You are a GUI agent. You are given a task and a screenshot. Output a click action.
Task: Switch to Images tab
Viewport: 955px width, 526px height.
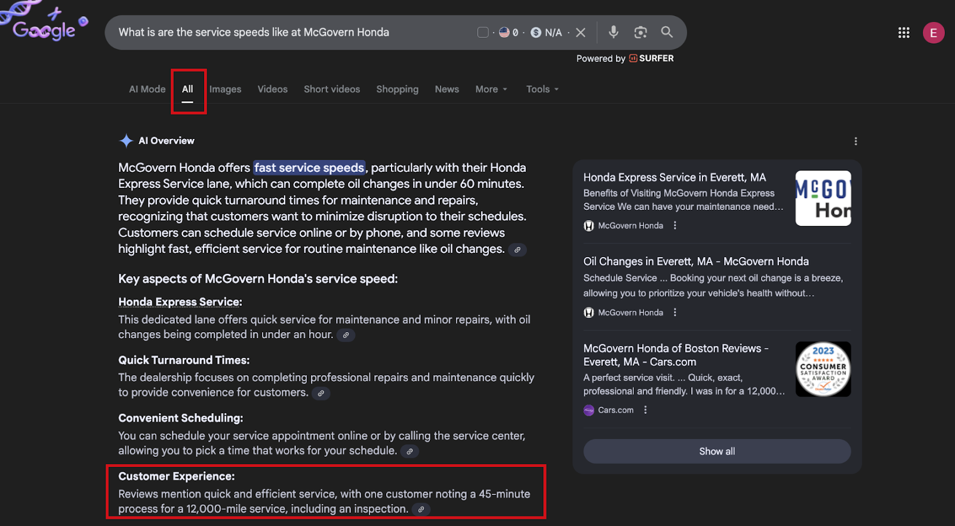[225, 89]
